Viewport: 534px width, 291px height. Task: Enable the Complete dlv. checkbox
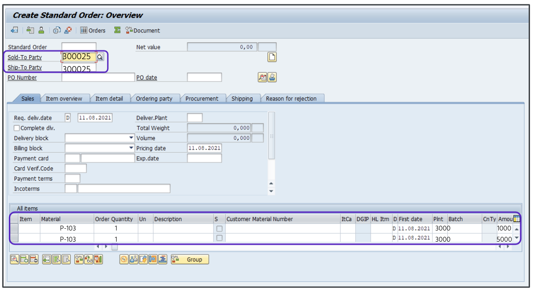[17, 128]
